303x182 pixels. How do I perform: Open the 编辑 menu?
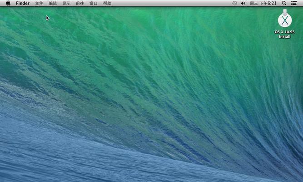coord(53,3)
